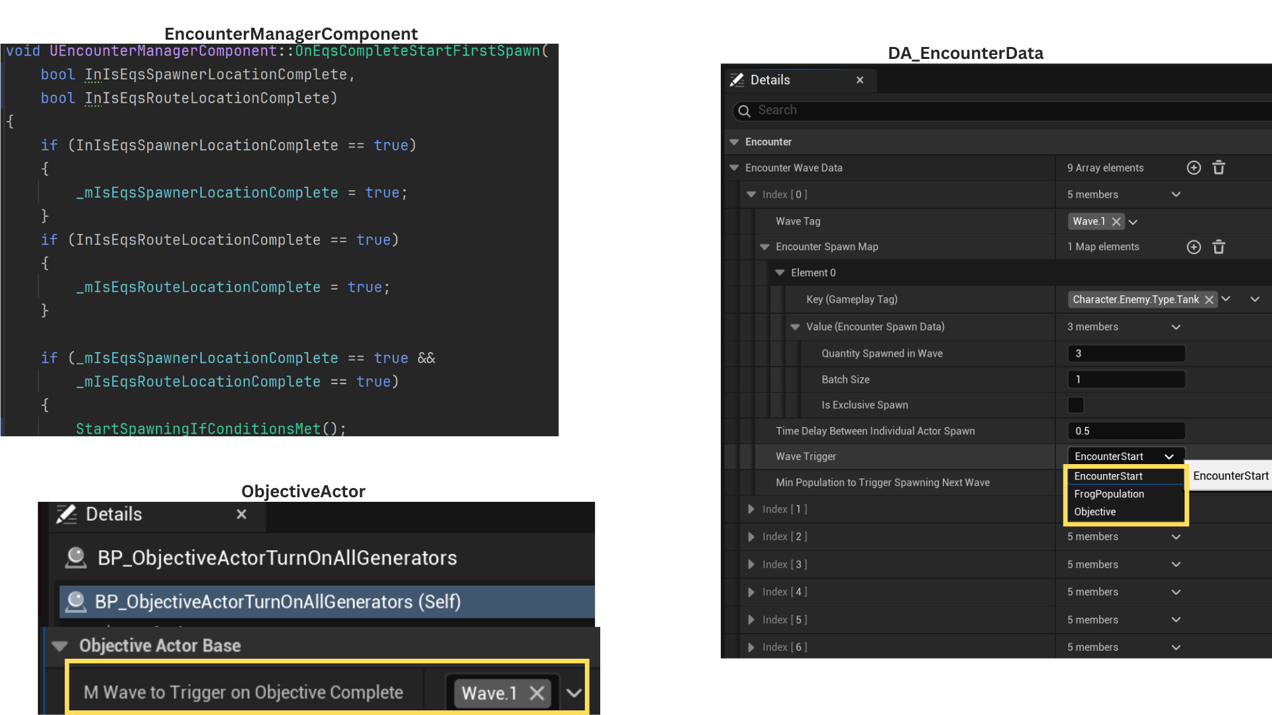
Task: Select BP_ObjectiveActorTurnOnAllGenerators (Self) component
Action: (278, 602)
